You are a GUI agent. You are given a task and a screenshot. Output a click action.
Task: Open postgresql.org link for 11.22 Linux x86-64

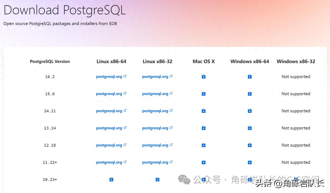(x=111, y=162)
